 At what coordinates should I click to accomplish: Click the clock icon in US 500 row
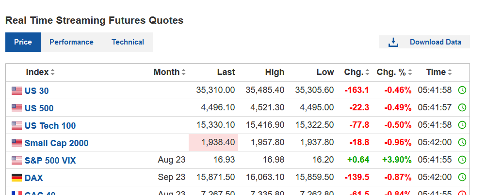click(462, 107)
